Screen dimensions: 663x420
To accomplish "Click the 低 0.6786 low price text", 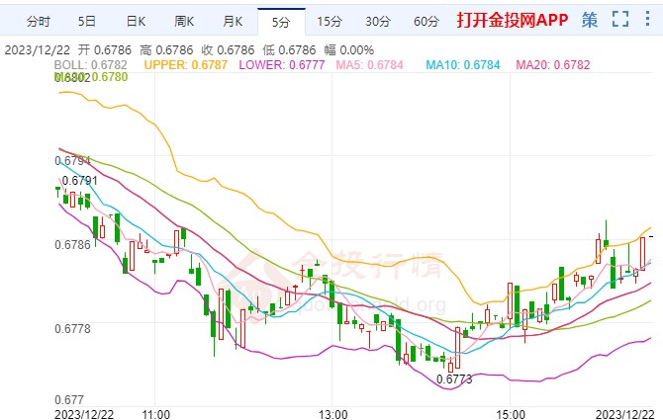I will [289, 50].
